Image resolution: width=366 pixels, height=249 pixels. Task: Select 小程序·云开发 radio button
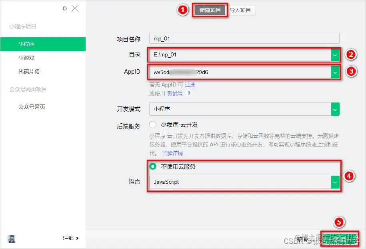pyautogui.click(x=153, y=124)
